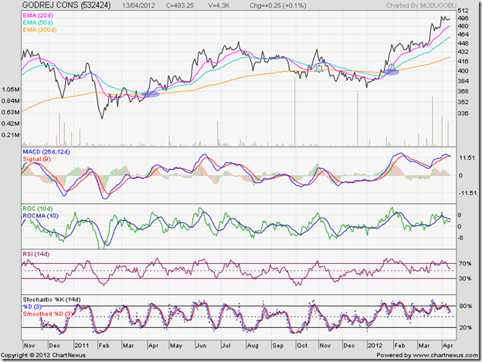The height and width of the screenshot is (362, 482).
Task: Click the blue ellipse crossover marker near January 2012
Action: [x=392, y=72]
